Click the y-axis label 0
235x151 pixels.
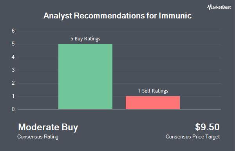pos(13,109)
